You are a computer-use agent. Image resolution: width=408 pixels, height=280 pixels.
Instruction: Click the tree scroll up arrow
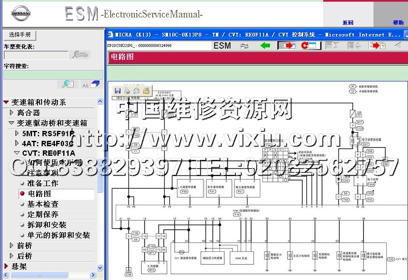click(100, 101)
